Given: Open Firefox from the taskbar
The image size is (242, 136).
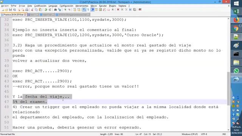Looking at the screenshot, I should (236, 20).
